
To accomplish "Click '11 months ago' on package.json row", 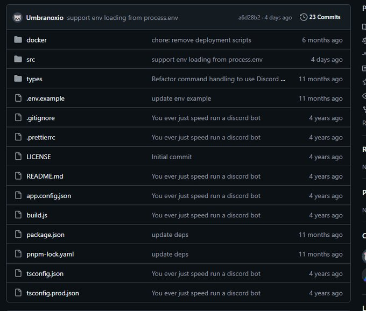I will tap(321, 235).
